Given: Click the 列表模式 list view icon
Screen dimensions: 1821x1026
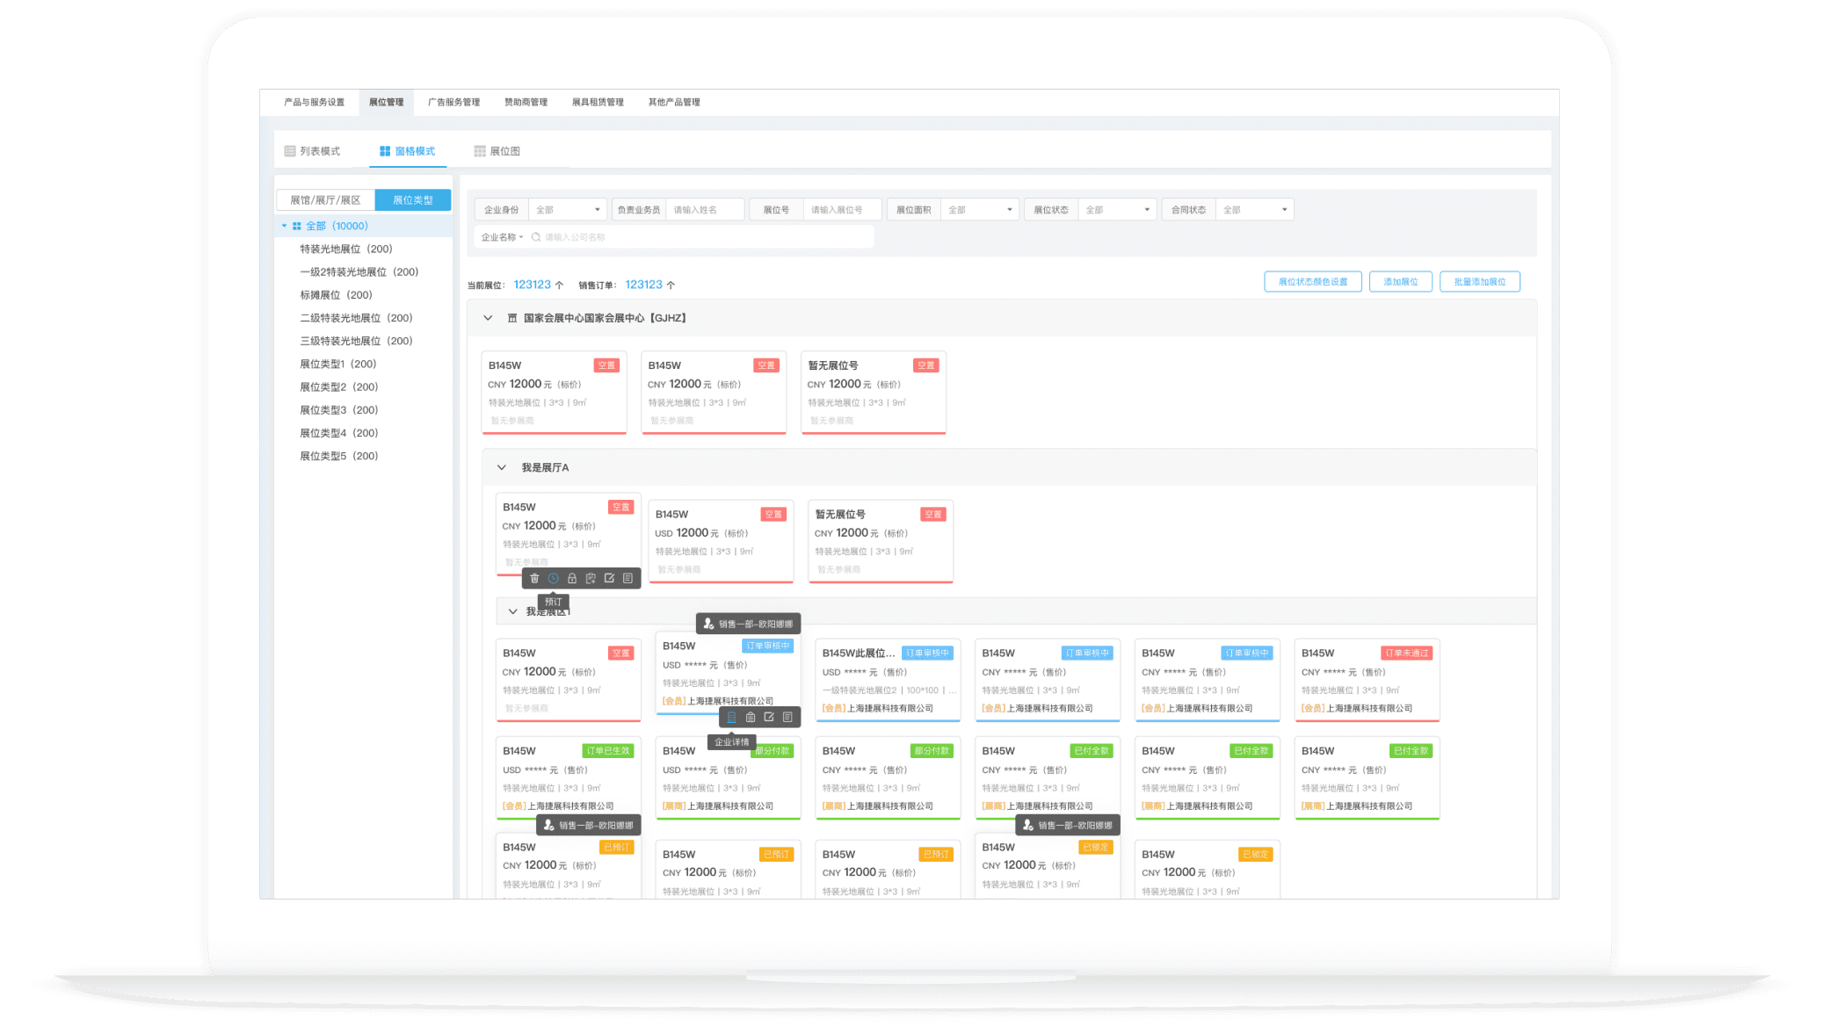Looking at the screenshot, I should (290, 151).
